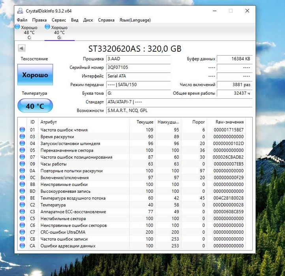Click status orb for Нестабильные сектора
285x276 pixels.
pyautogui.click(x=22, y=218)
